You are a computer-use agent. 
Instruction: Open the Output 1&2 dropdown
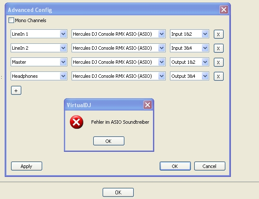pos(190,62)
